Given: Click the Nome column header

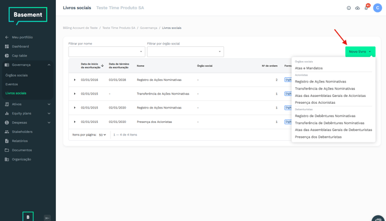Looking at the screenshot, I should 141,66.
